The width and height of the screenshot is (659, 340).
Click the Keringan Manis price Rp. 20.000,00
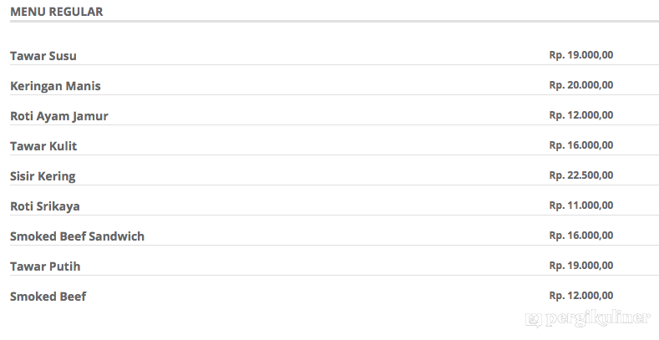click(x=581, y=85)
